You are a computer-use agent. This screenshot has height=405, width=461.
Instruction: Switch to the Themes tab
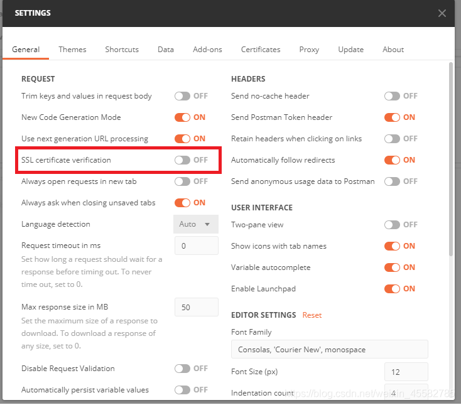(72, 50)
